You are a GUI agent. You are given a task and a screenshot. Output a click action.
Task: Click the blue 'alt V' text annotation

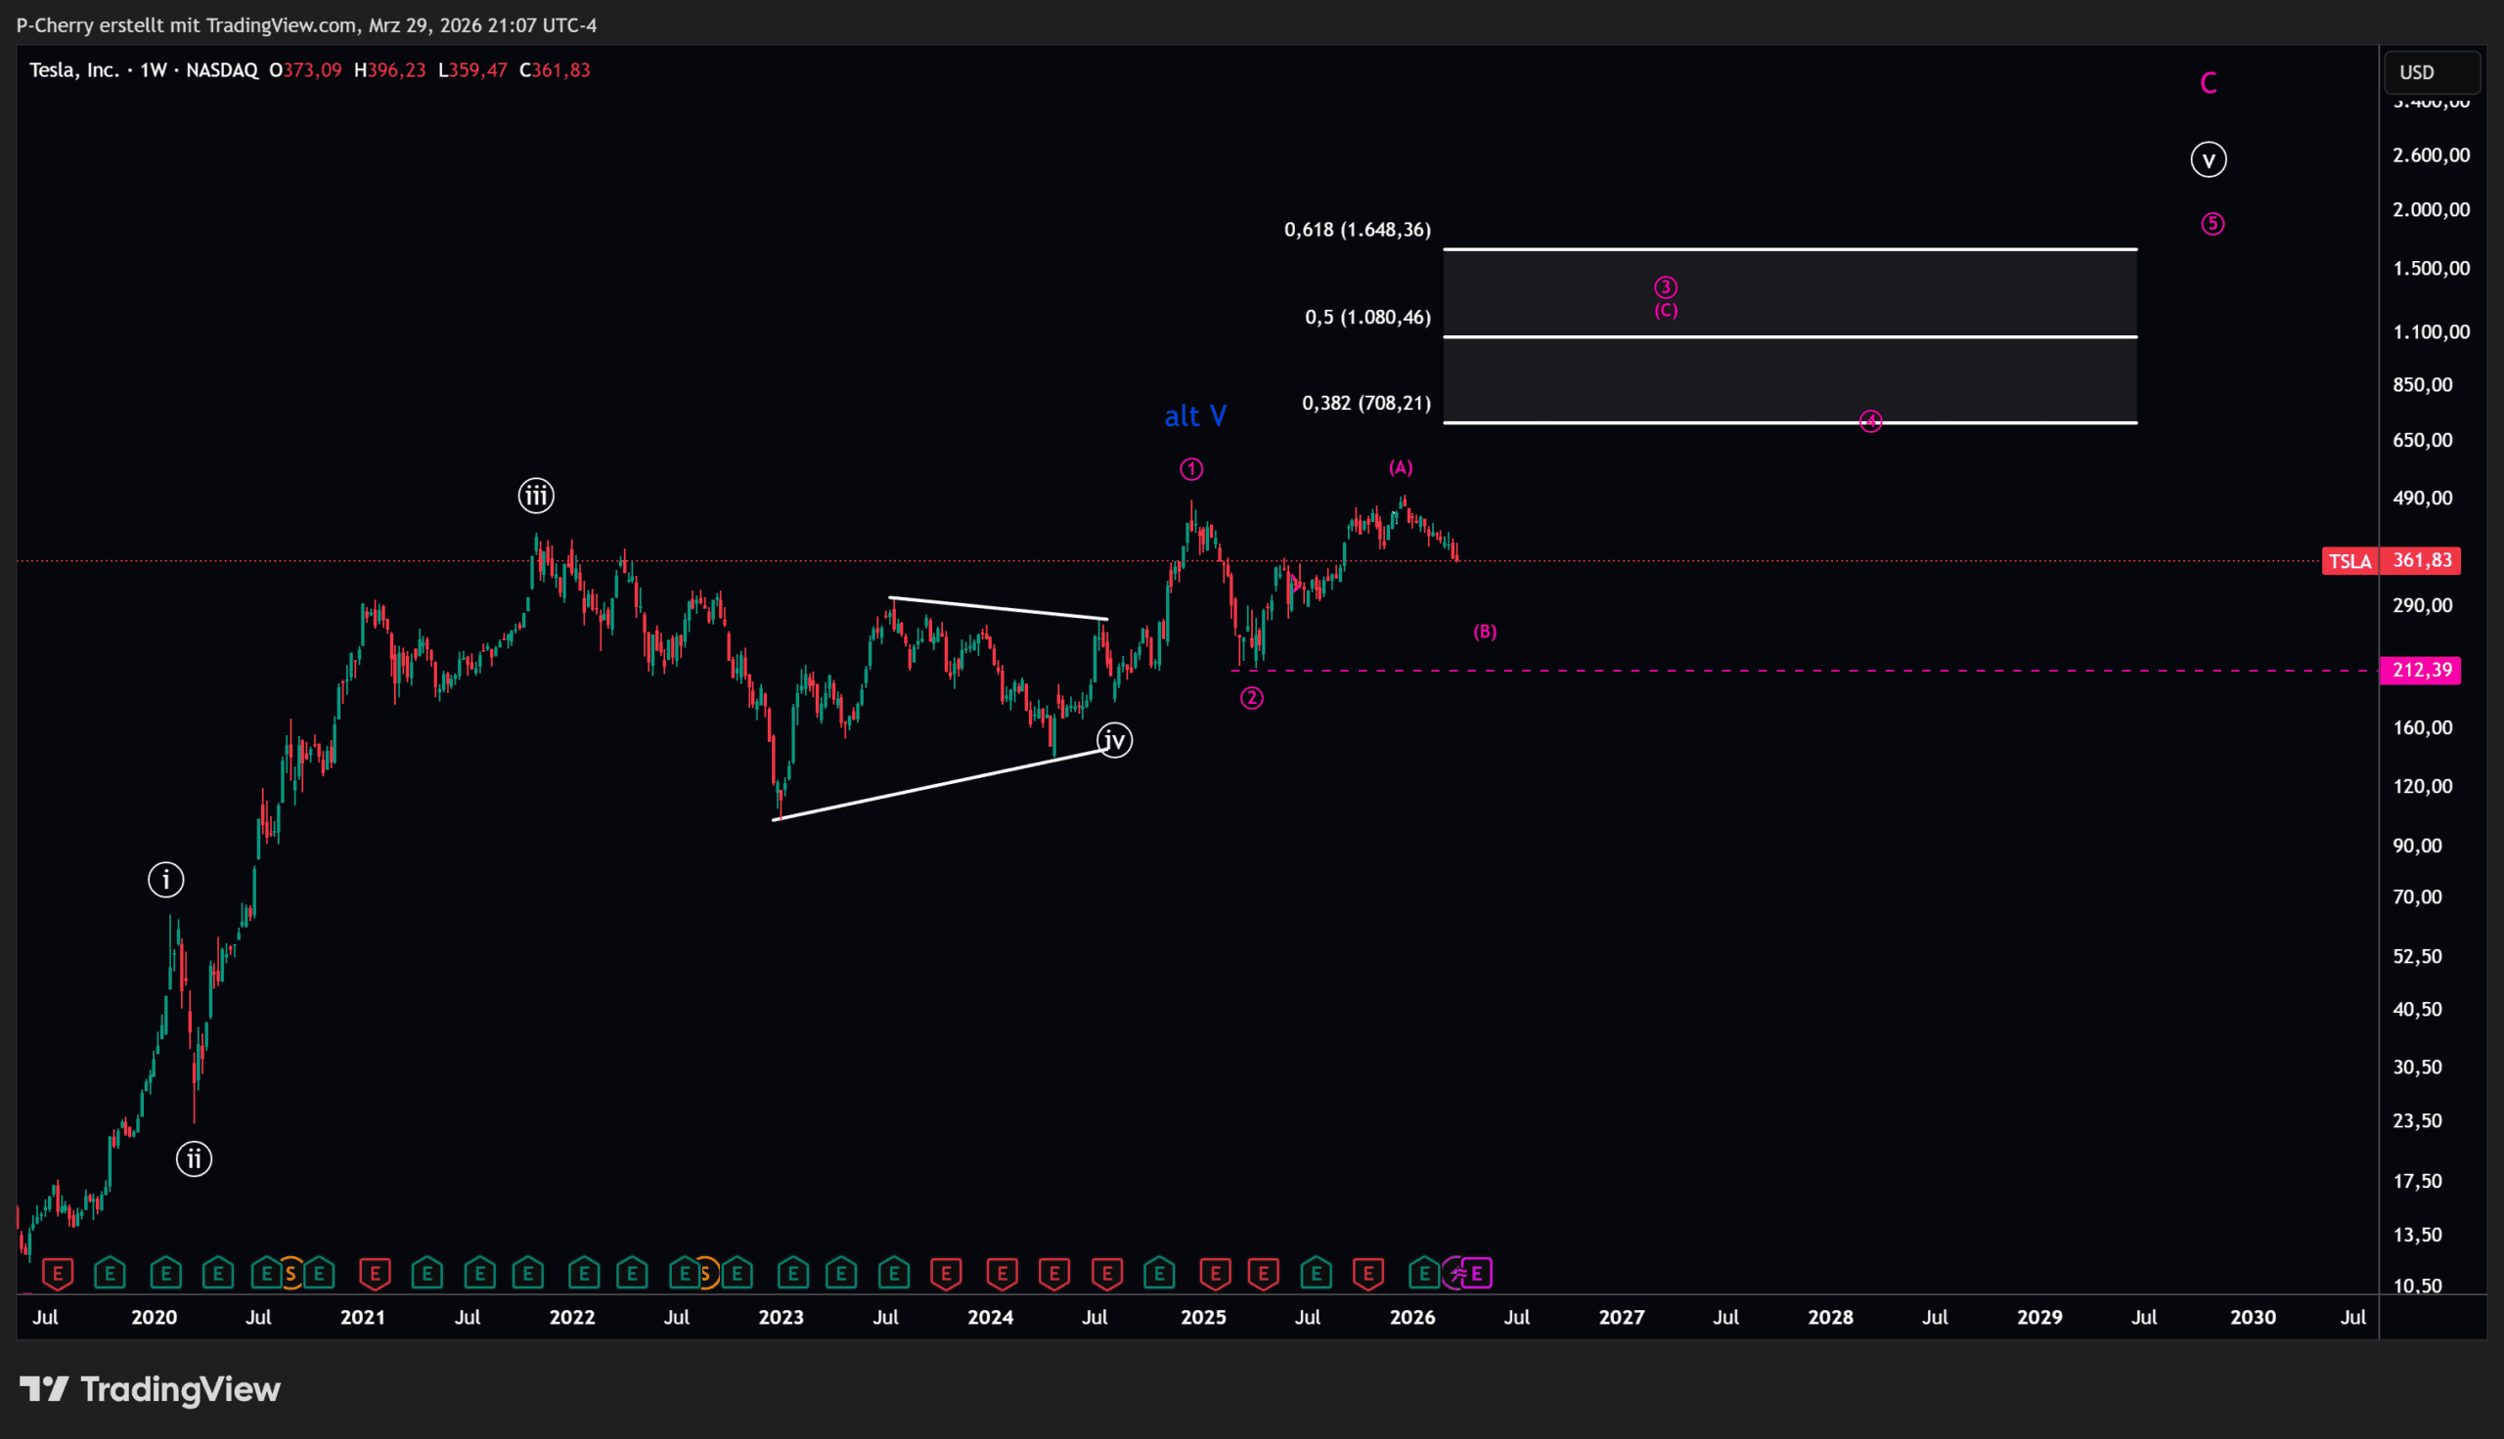click(x=1195, y=416)
